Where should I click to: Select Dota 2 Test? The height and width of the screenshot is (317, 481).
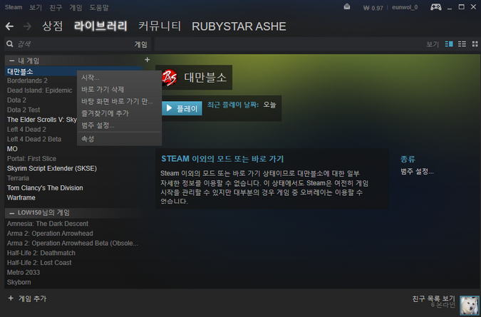tap(24, 110)
